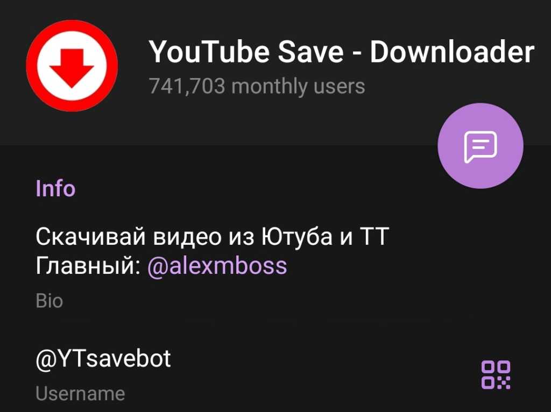Image resolution: width=551 pixels, height=412 pixels.
Task: Tap the small dotted corner of QR icon
Action: click(x=504, y=382)
